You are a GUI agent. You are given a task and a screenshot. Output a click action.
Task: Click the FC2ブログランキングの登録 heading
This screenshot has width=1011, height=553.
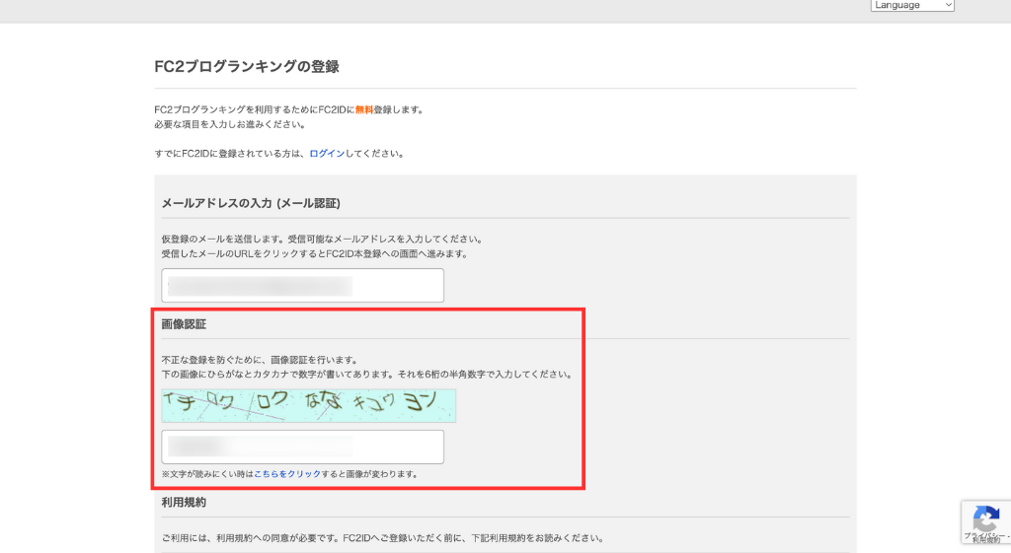click(247, 67)
